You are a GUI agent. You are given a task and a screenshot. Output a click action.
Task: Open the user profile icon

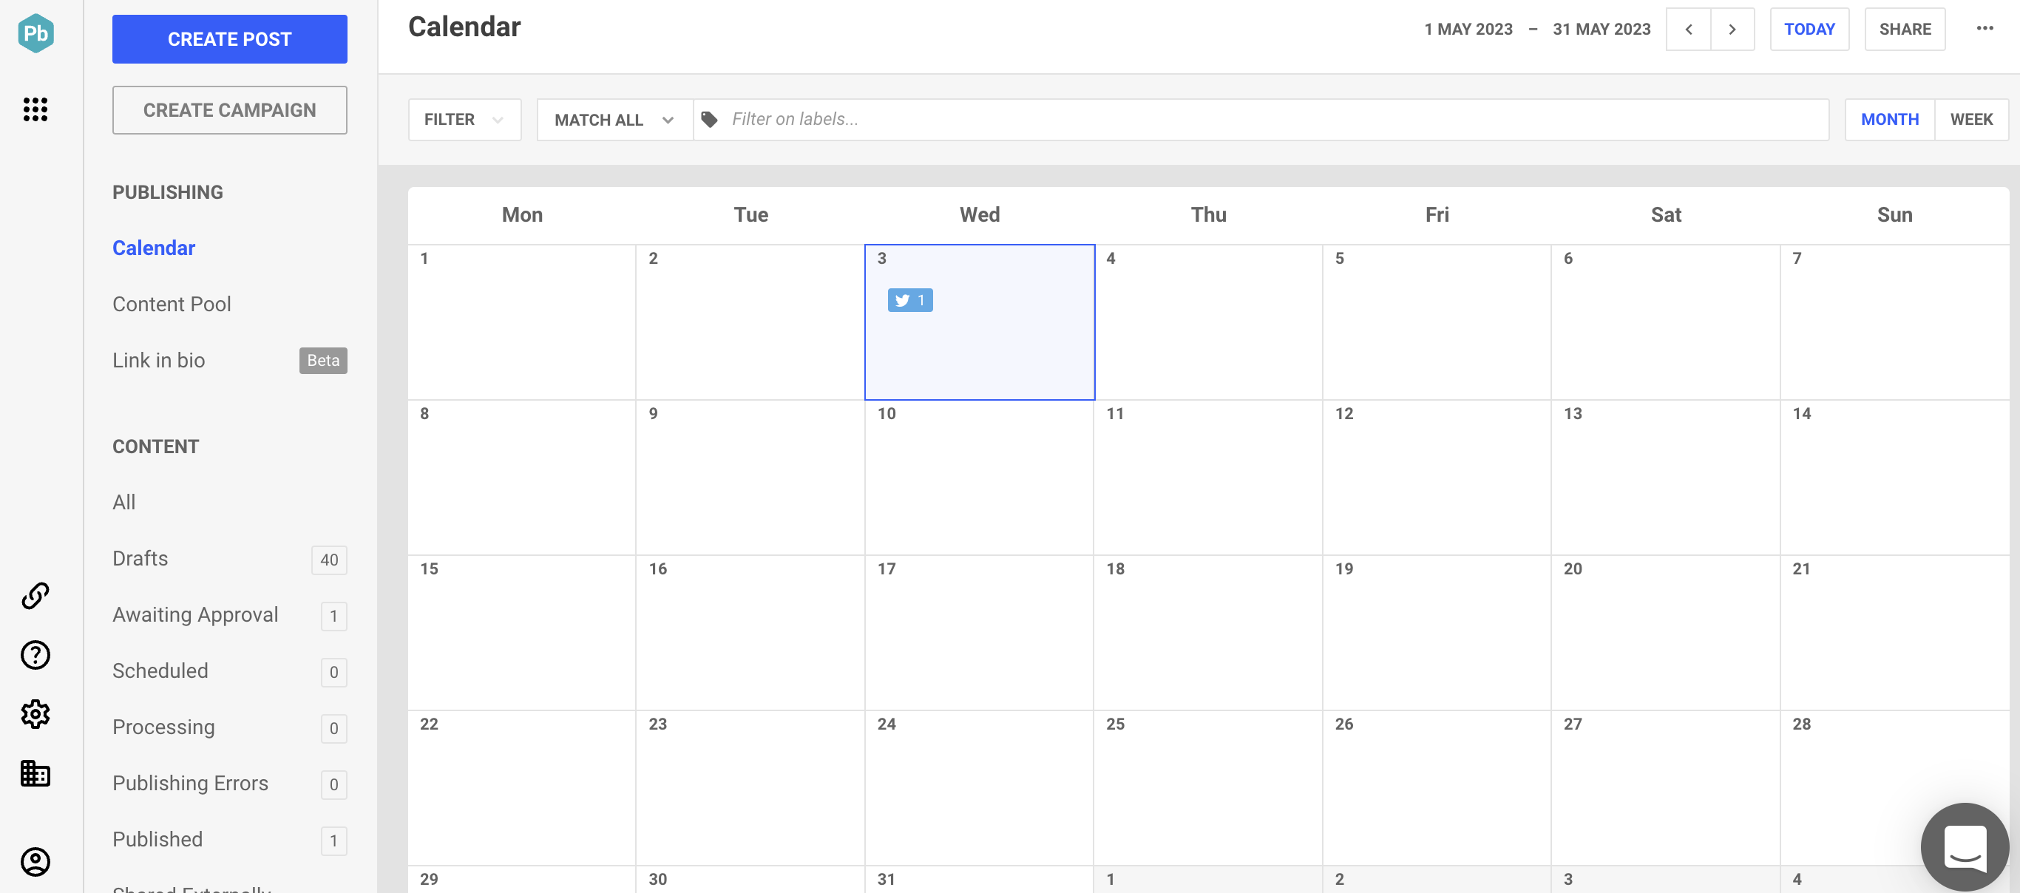click(x=35, y=862)
